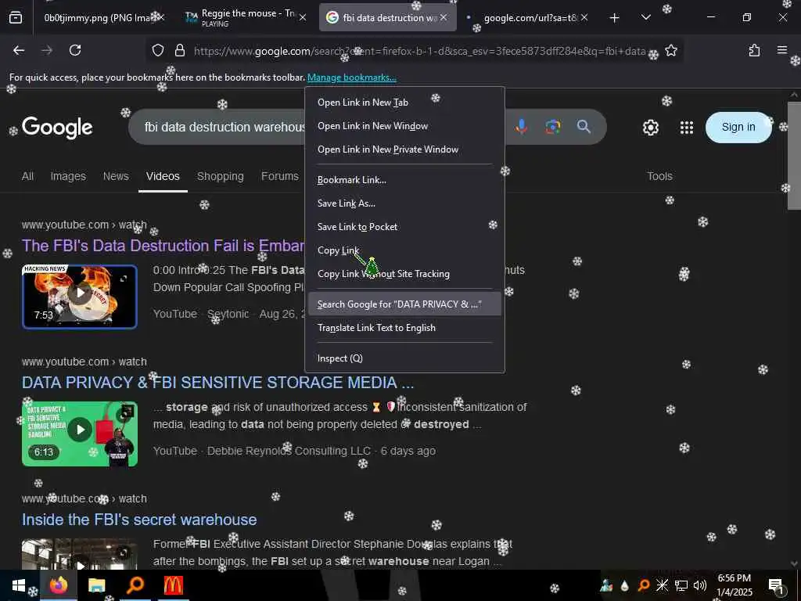
Task: Click the site padlock icon
Action: 179,50
